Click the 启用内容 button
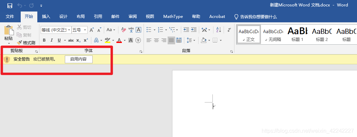 coord(79,60)
